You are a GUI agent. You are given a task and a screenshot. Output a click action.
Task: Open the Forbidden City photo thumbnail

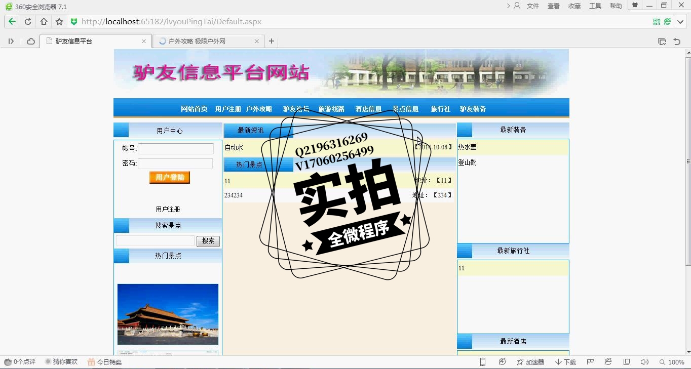(168, 314)
